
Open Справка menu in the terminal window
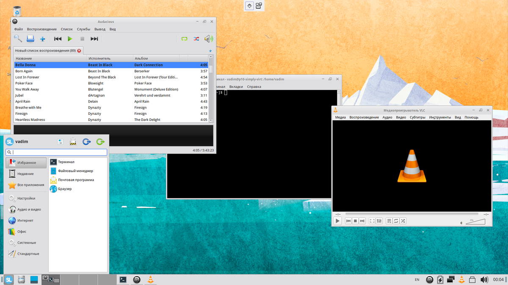tap(254, 87)
